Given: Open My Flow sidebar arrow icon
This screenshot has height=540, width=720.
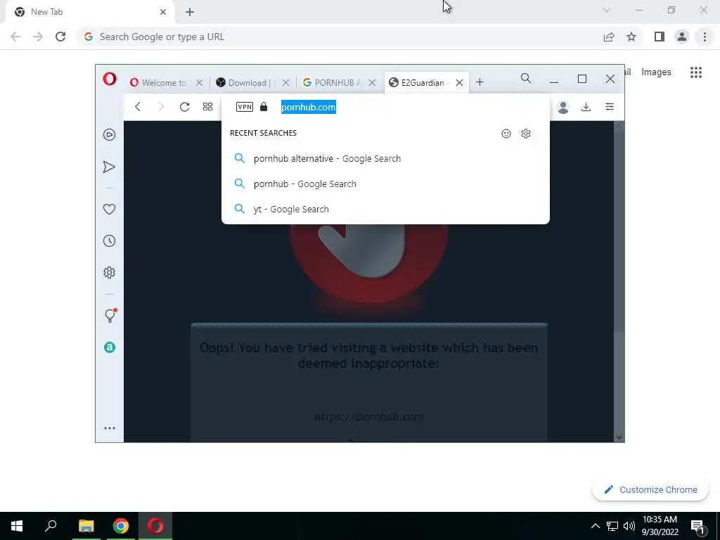Looking at the screenshot, I should 109,167.
